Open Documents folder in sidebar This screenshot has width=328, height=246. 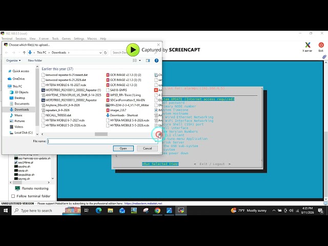19,104
